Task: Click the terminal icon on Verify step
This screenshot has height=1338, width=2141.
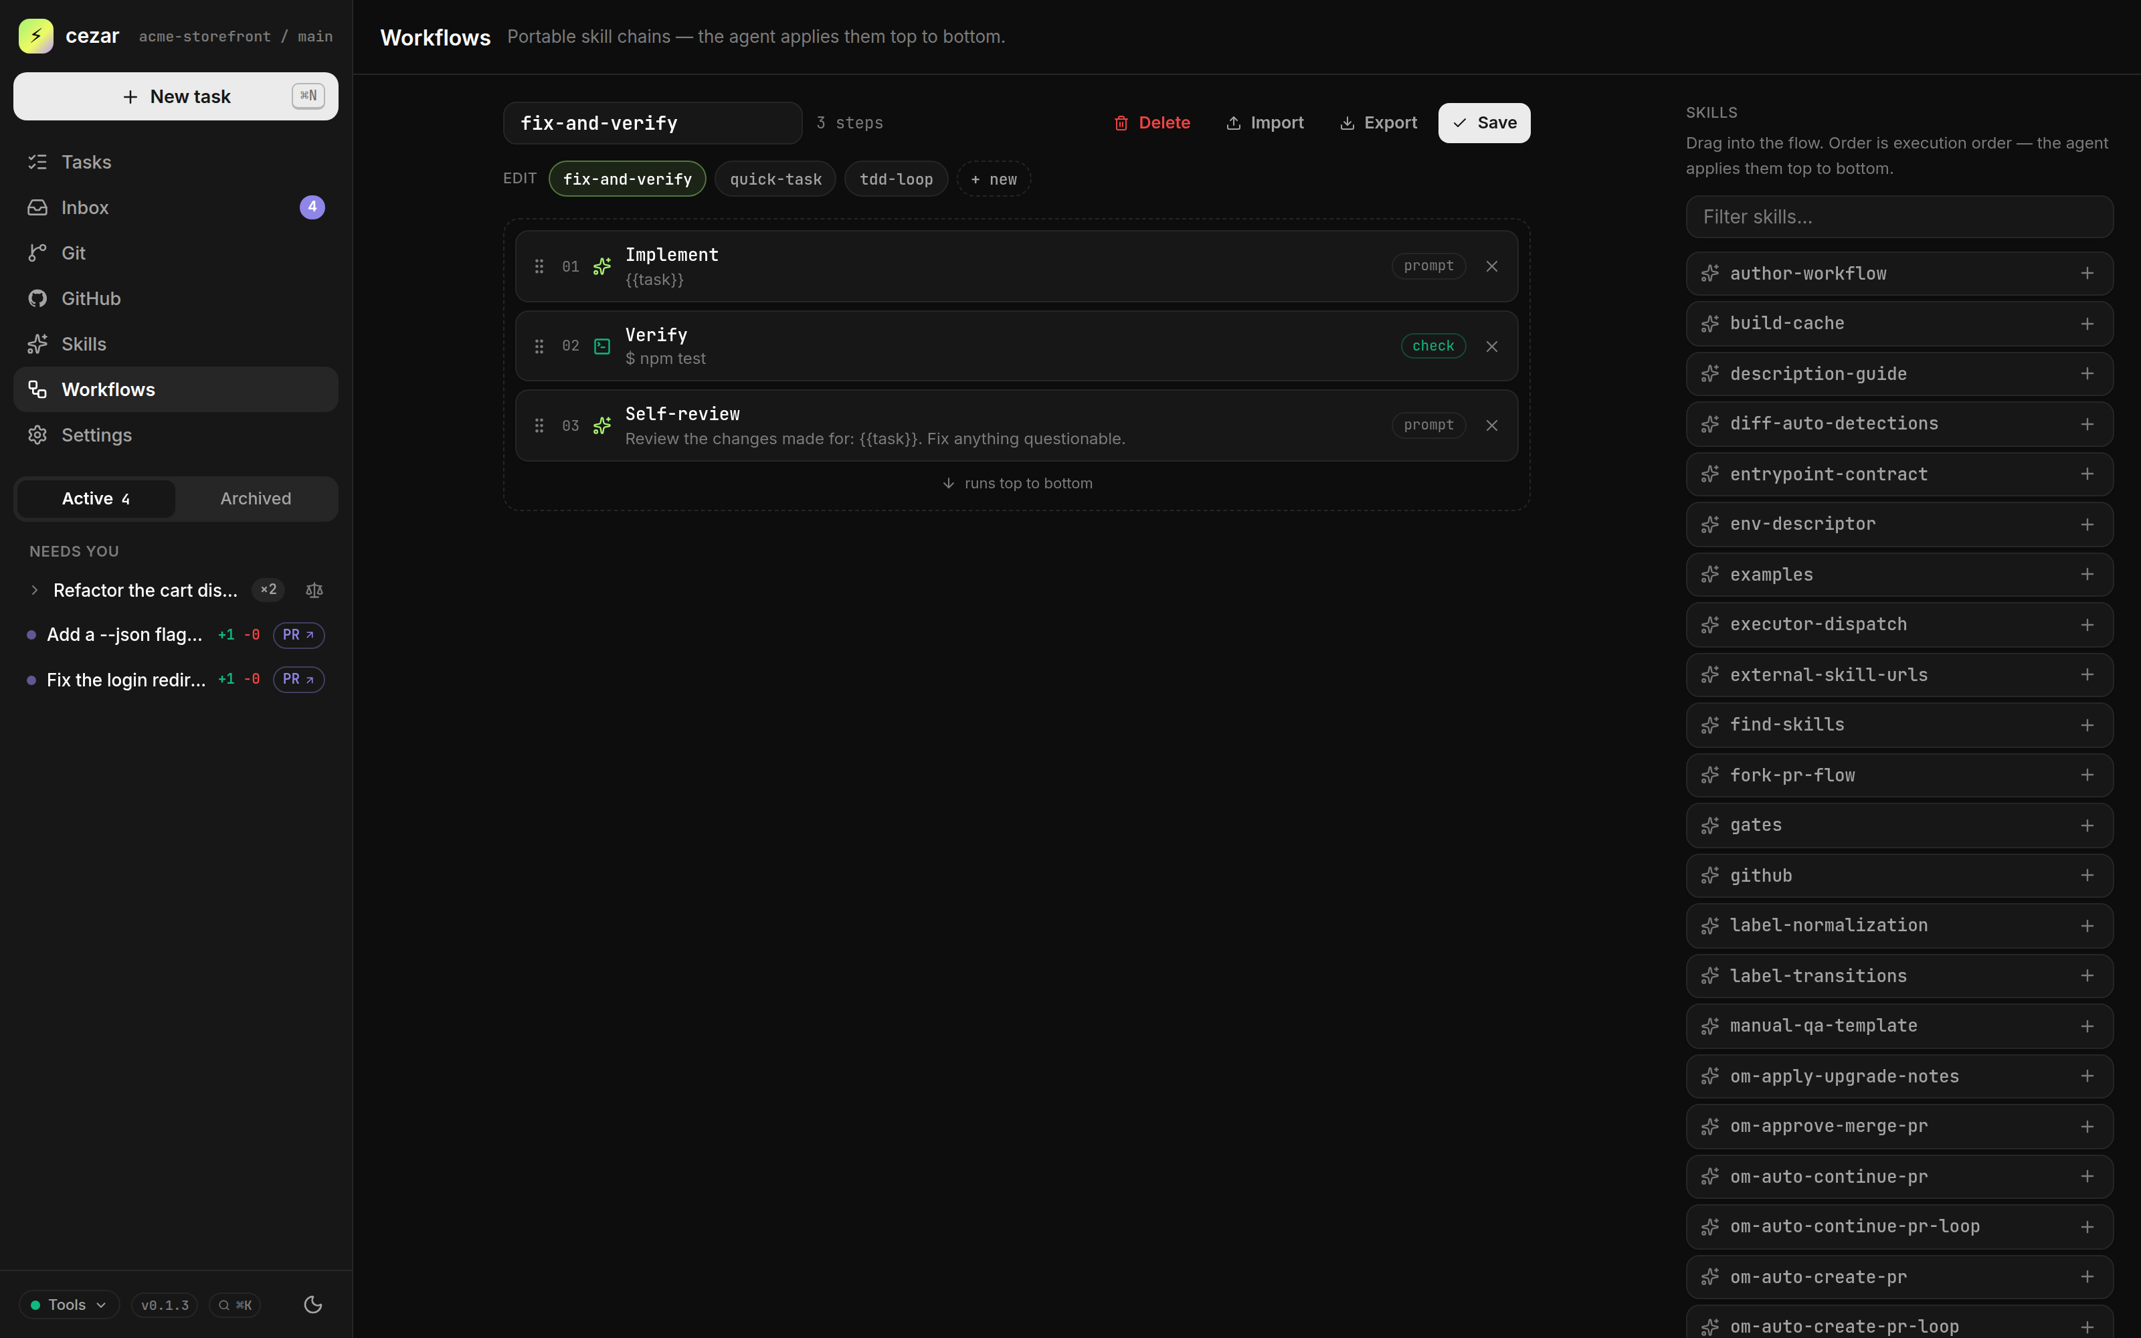Action: pos(601,346)
